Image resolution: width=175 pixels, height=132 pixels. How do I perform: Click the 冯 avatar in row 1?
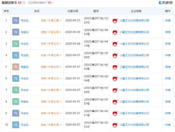tap(16, 20)
